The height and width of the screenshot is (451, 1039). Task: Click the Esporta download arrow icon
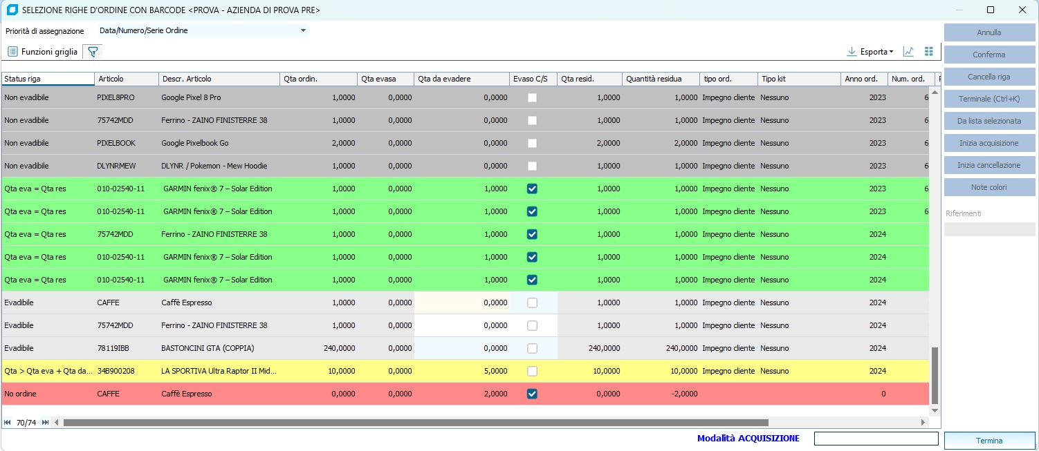pos(852,52)
